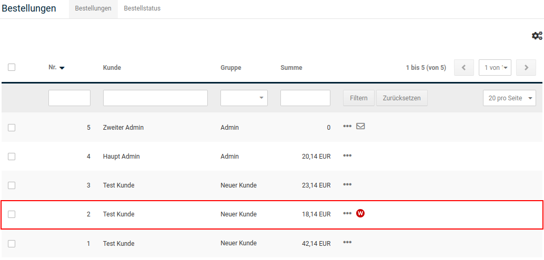
Task: Click the Zurücksetzen button
Action: (x=401, y=98)
